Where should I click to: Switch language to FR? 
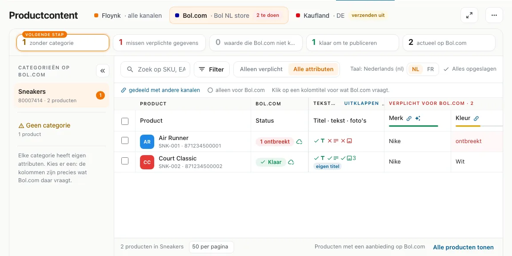click(x=430, y=69)
